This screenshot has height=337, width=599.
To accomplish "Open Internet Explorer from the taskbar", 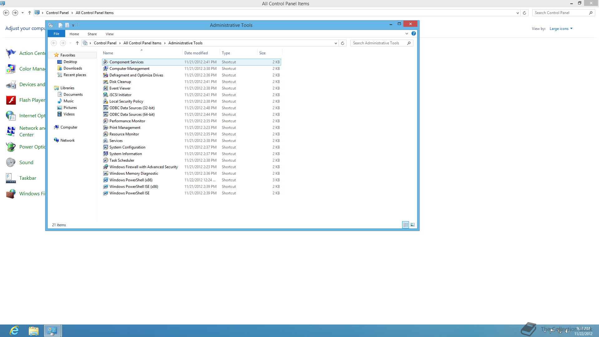I will 14,331.
